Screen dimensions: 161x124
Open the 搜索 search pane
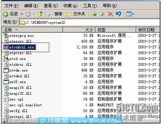pyautogui.click(x=55, y=14)
